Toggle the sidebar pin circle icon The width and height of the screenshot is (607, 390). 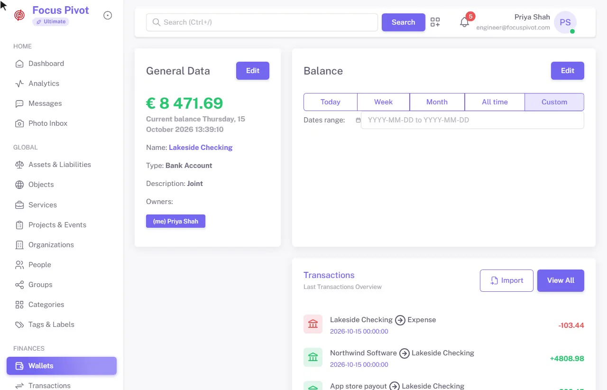108,16
